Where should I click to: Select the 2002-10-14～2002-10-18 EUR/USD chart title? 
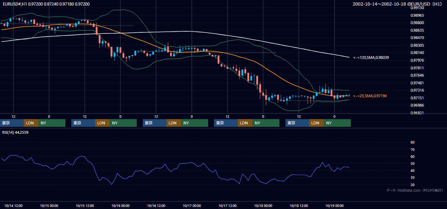397,4
